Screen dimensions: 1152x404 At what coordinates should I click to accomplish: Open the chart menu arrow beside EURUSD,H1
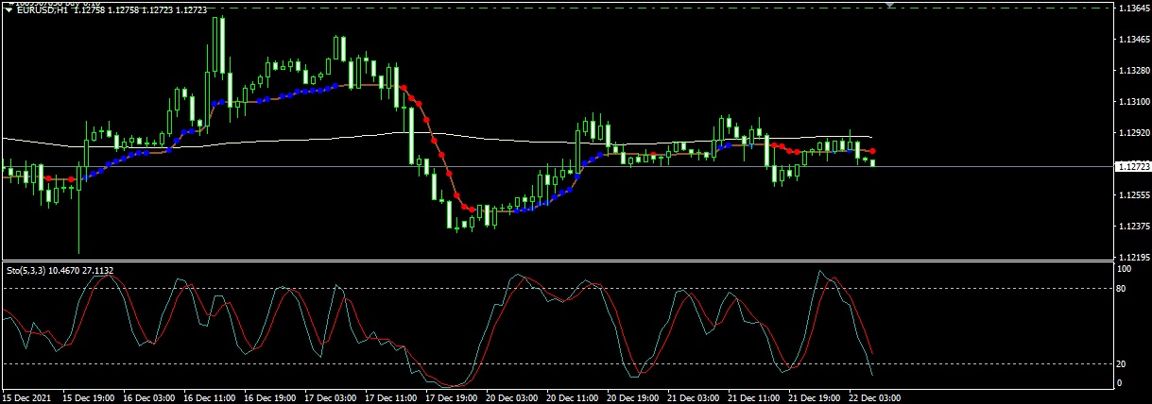(9, 10)
